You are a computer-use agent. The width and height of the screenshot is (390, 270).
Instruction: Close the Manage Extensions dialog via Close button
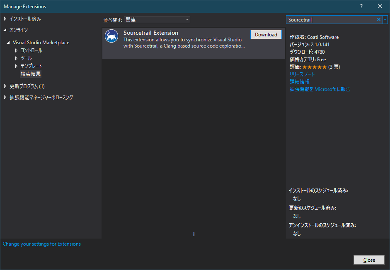tap(368, 260)
